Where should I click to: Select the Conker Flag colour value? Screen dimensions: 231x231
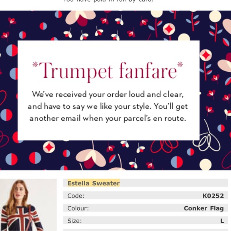click(204, 208)
